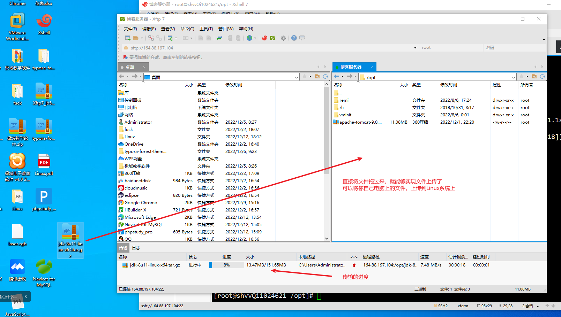Click the new session toolbar icon
561x317 pixels.
128,38
